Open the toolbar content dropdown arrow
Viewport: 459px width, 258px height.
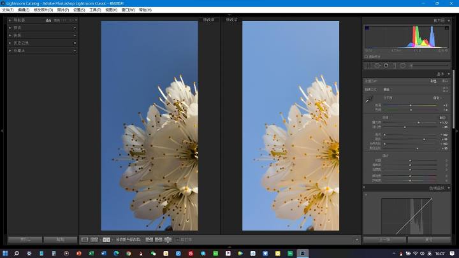356,240
